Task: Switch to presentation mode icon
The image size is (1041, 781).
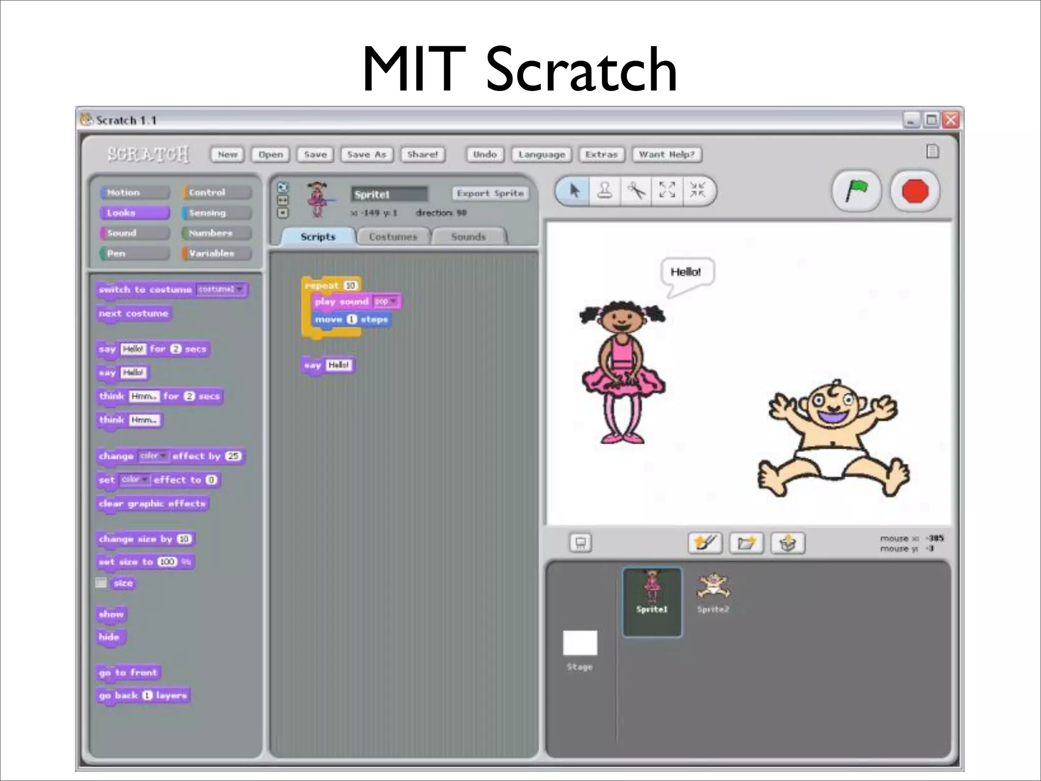Action: click(580, 543)
